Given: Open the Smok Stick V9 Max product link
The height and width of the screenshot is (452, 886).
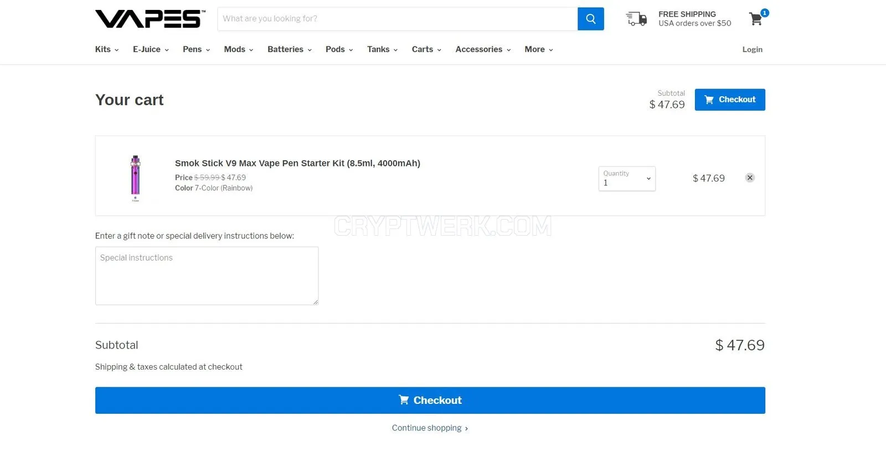Looking at the screenshot, I should pos(297,163).
